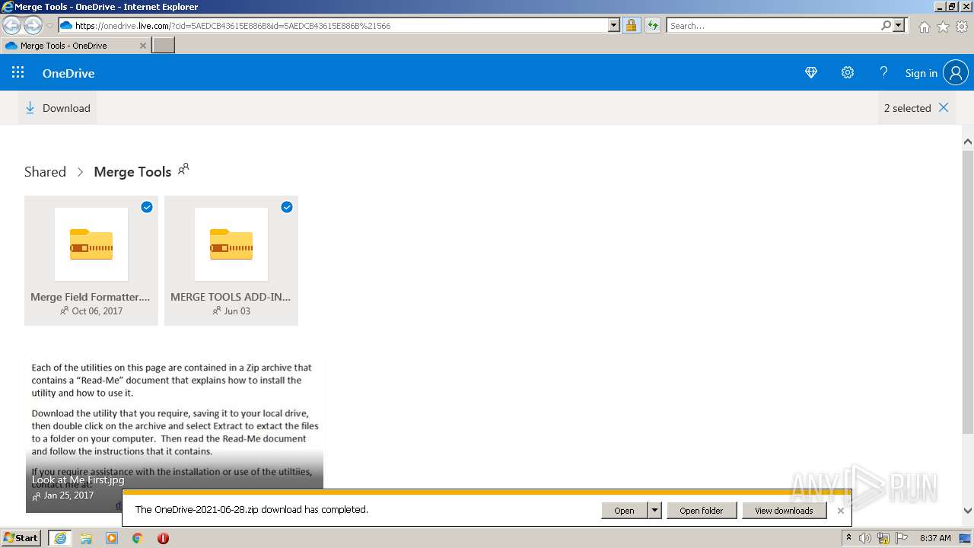
Task: Click the red Opera taskbar icon
Action: pos(163,538)
